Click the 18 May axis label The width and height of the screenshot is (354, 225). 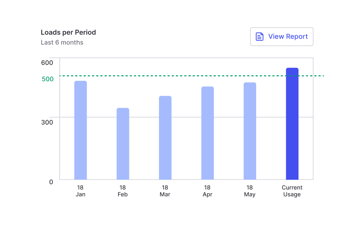[249, 191]
